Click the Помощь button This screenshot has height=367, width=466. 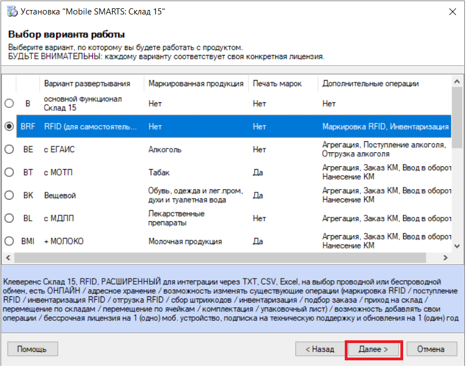(x=32, y=349)
